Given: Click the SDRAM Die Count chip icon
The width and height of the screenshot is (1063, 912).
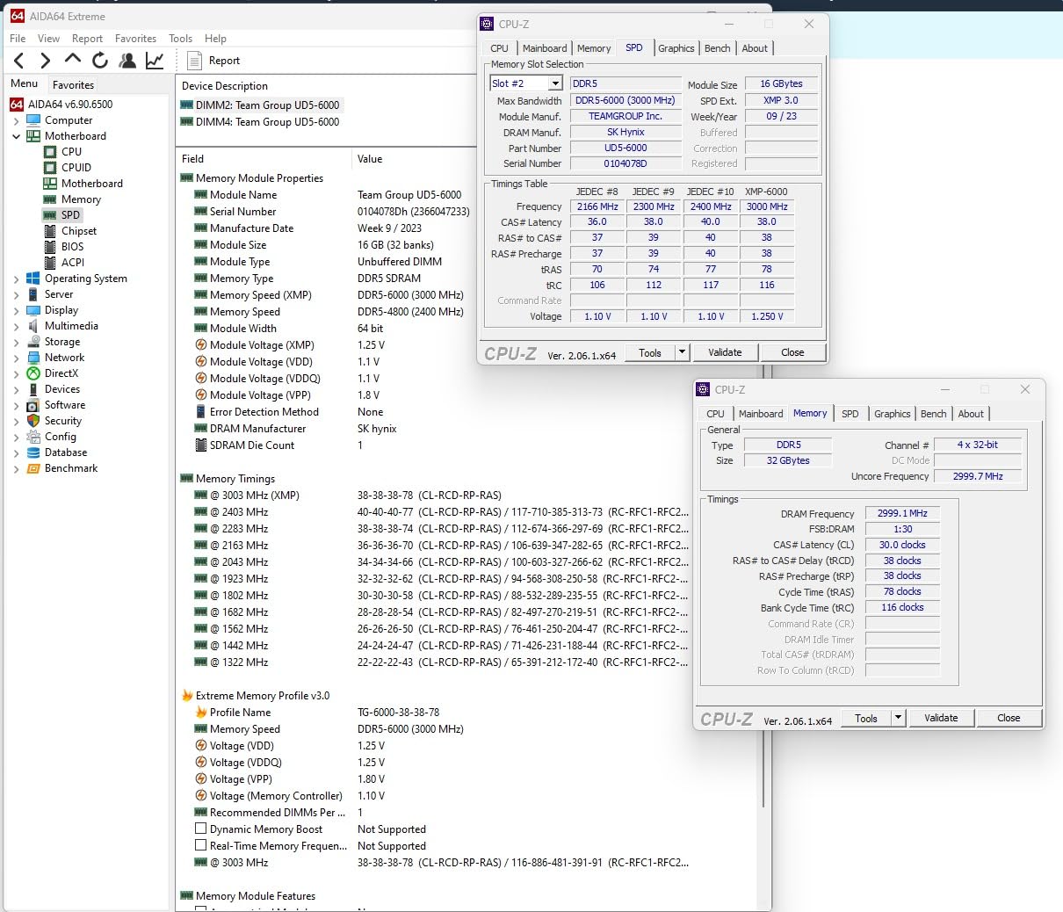Looking at the screenshot, I should click(201, 445).
